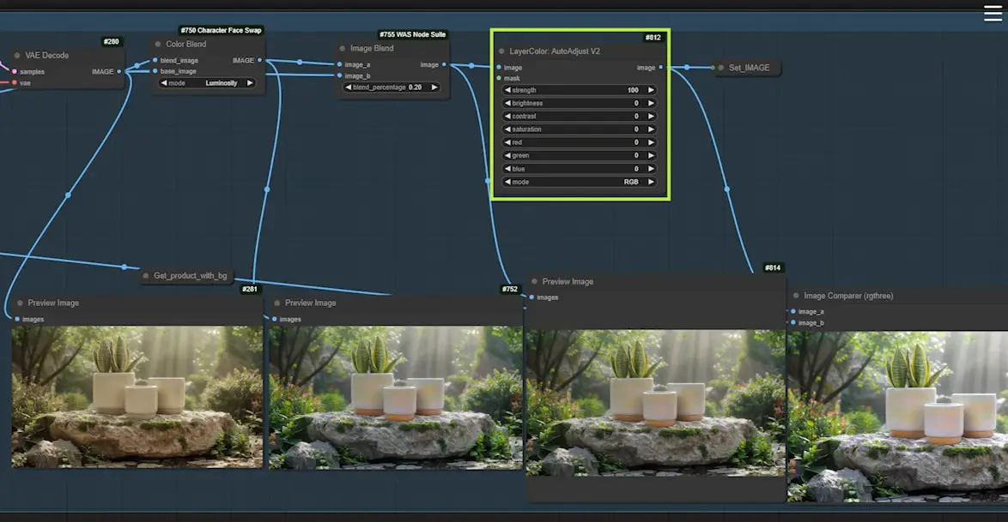Open the Luminosity mode selector

207,83
